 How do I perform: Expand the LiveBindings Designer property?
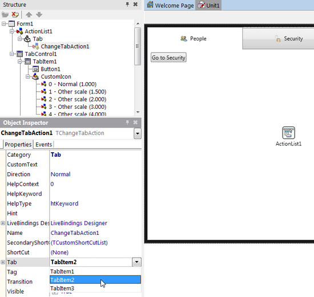(3, 223)
